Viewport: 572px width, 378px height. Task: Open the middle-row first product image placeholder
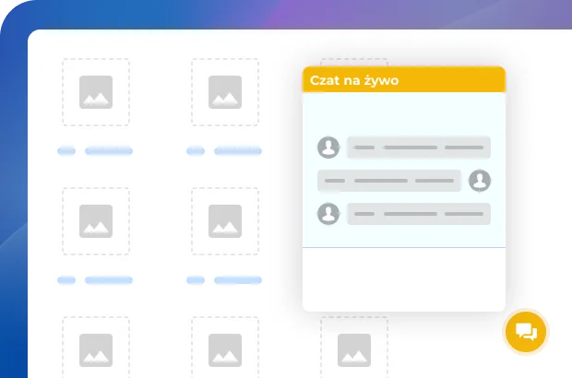96,221
